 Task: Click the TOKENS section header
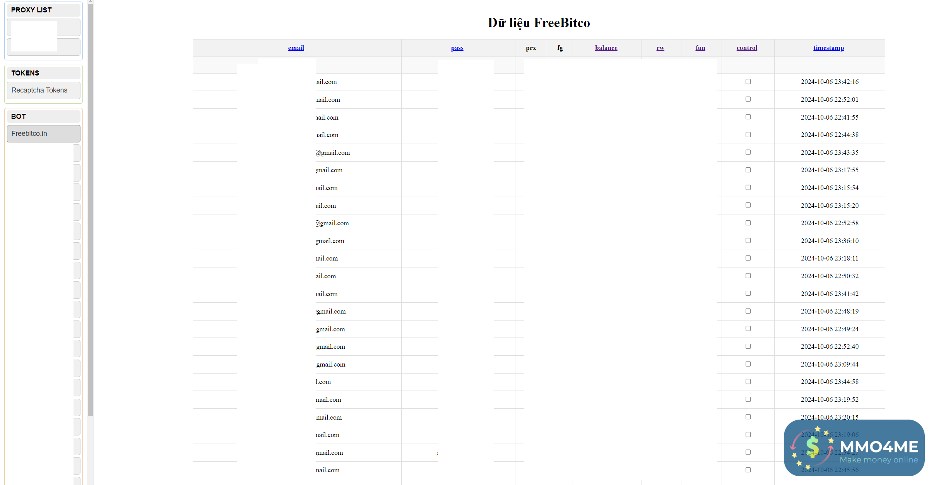click(43, 73)
